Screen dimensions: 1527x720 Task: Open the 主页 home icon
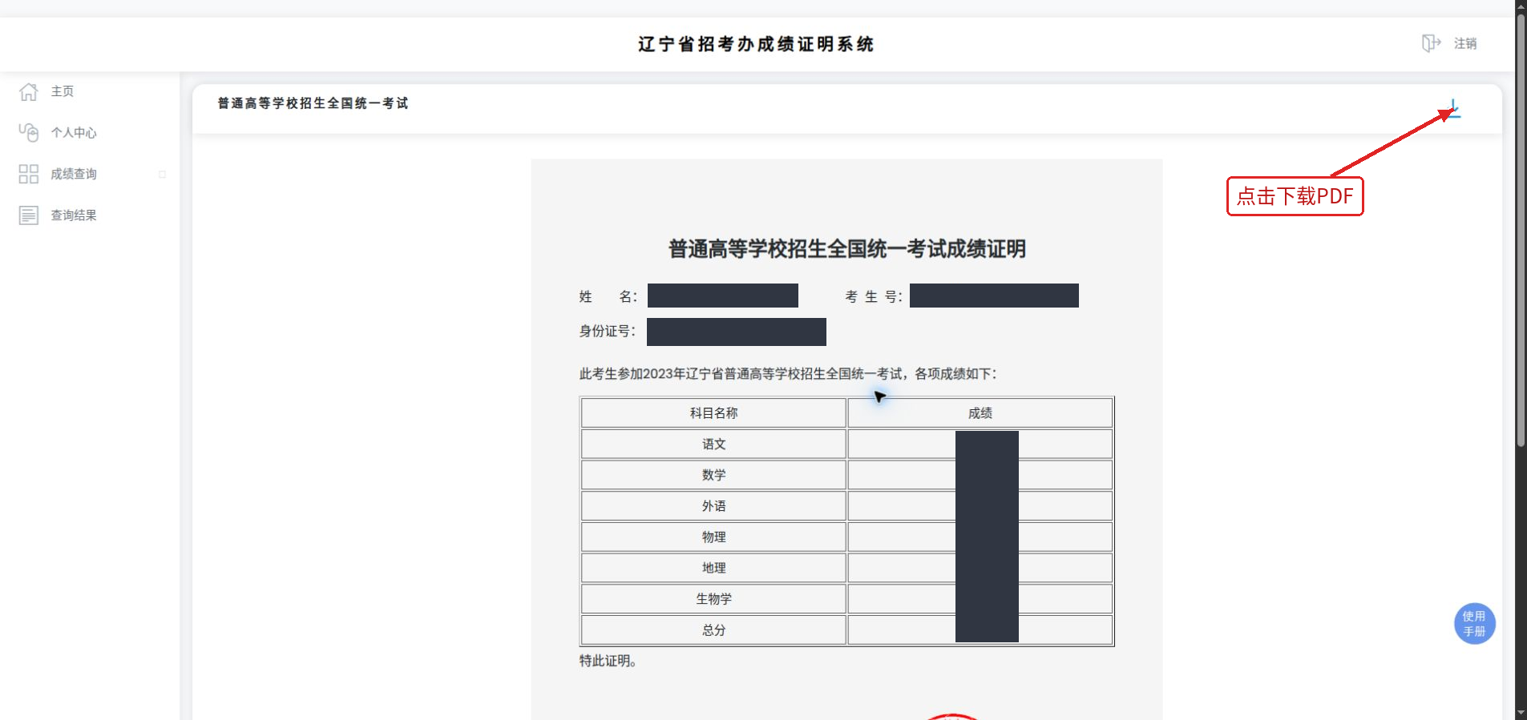(29, 91)
